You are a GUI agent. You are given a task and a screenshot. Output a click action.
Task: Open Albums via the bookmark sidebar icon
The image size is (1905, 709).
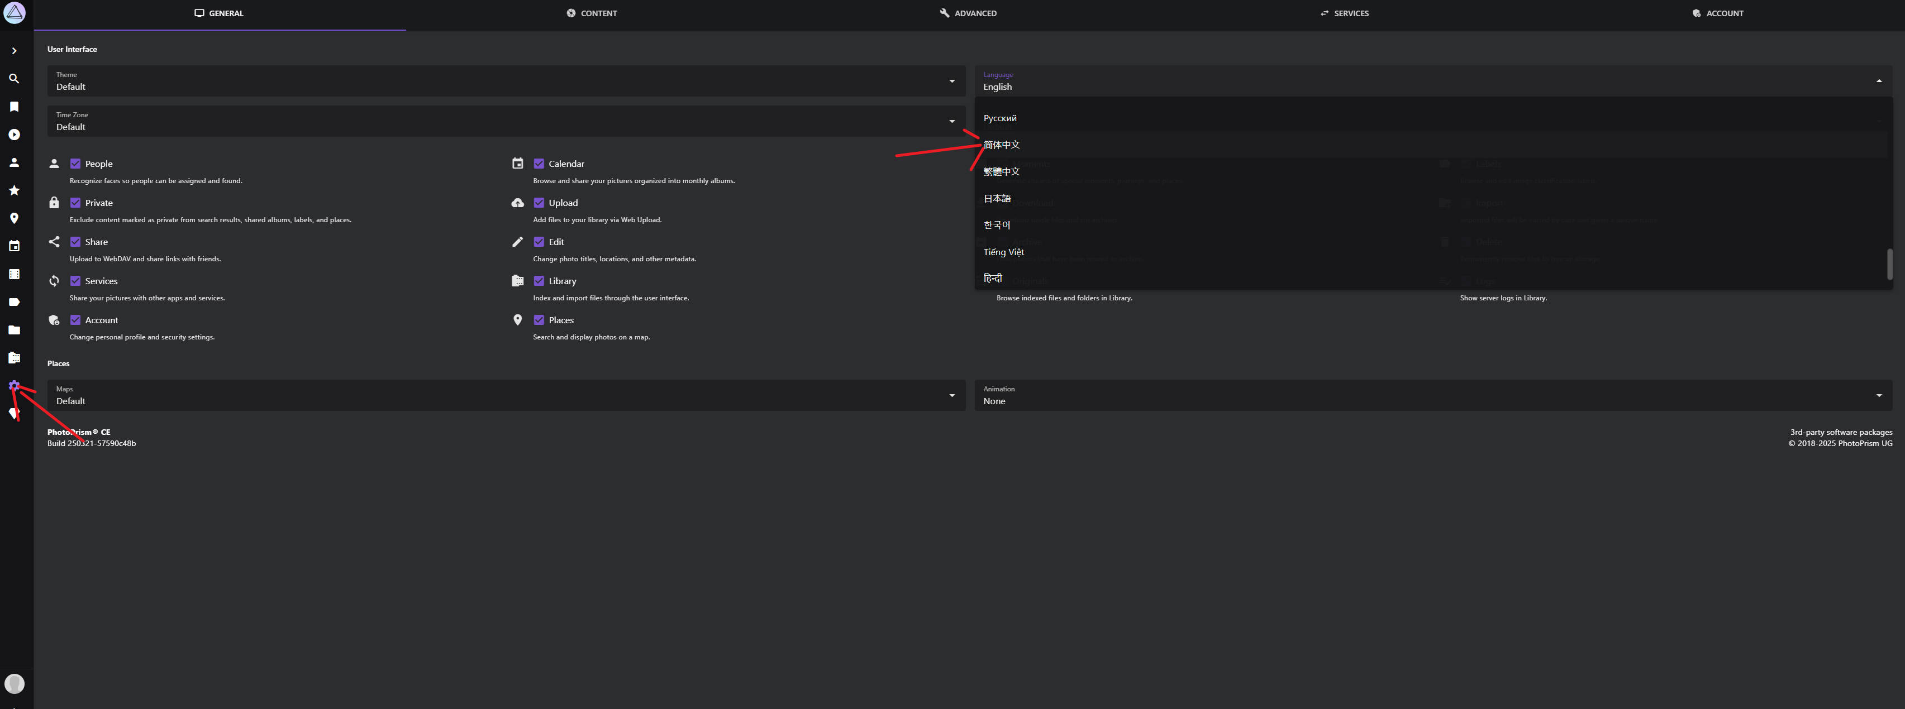pos(14,107)
